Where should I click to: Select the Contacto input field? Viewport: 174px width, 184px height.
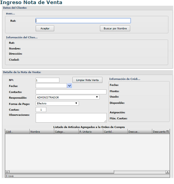pos(71,92)
